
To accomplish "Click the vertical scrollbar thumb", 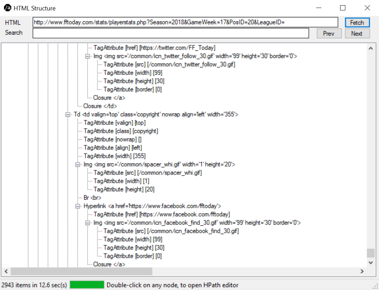I will (x=371, y=253).
